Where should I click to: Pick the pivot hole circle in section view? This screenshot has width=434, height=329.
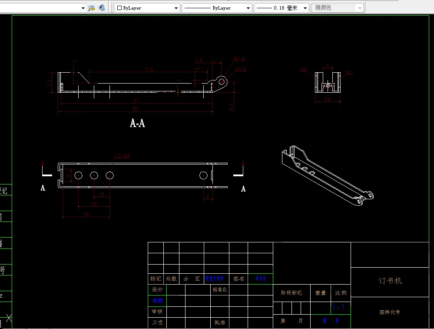click(x=222, y=82)
